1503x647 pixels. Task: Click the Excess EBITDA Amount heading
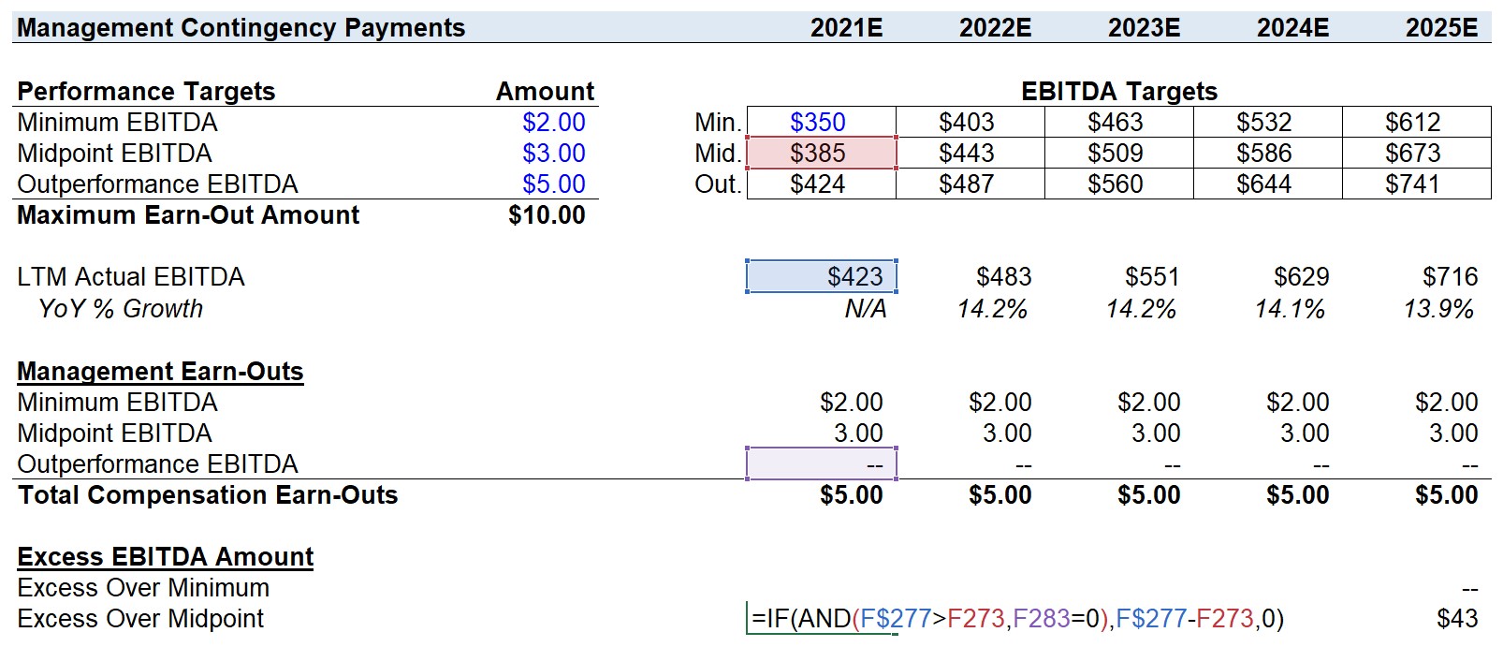click(166, 557)
